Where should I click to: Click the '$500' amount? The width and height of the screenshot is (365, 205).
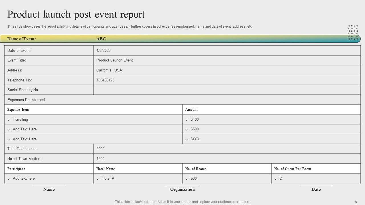pos(195,129)
